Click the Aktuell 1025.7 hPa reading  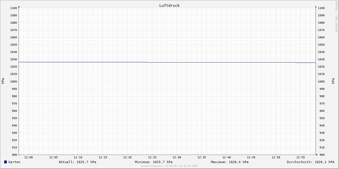click(x=77, y=162)
